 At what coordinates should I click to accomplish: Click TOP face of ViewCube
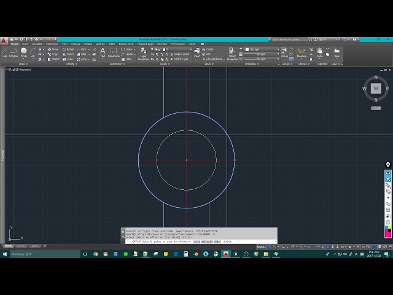pyautogui.click(x=376, y=88)
